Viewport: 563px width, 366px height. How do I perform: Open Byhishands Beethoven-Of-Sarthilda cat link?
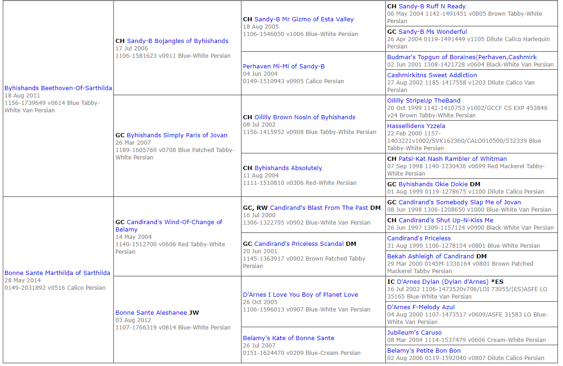pos(58,88)
